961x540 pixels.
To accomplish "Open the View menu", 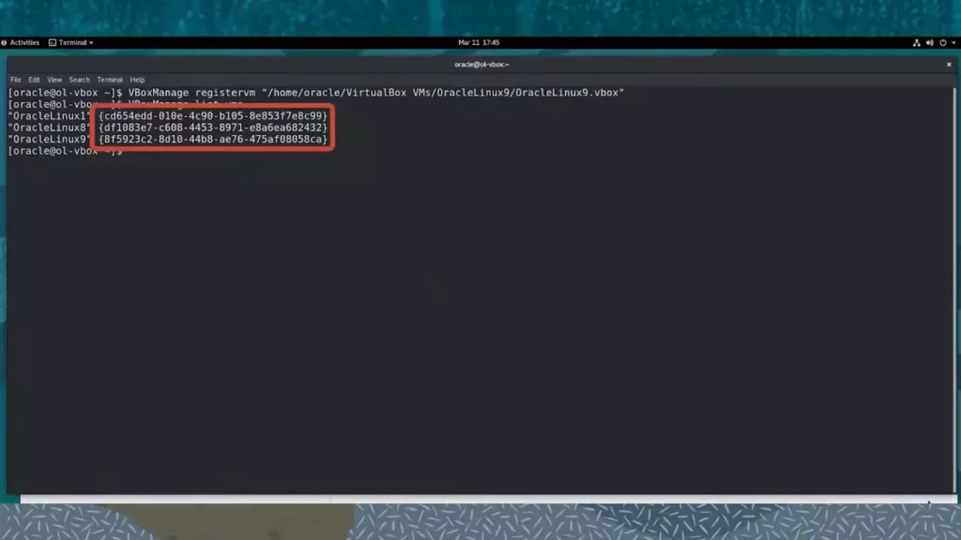I will click(x=54, y=79).
